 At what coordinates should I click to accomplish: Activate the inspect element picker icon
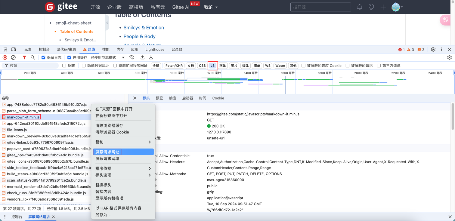(x=5, y=49)
